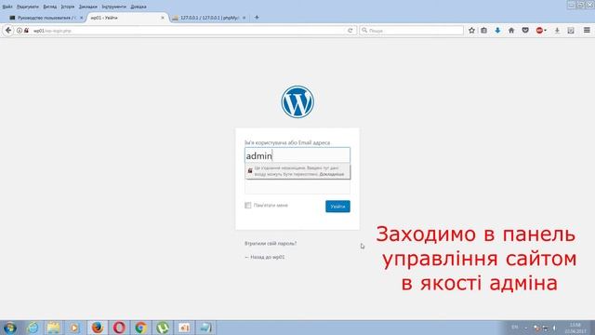595x335 pixels.
Task: Expand the Adblock Plus dropdown arrow
Action: click(546, 31)
